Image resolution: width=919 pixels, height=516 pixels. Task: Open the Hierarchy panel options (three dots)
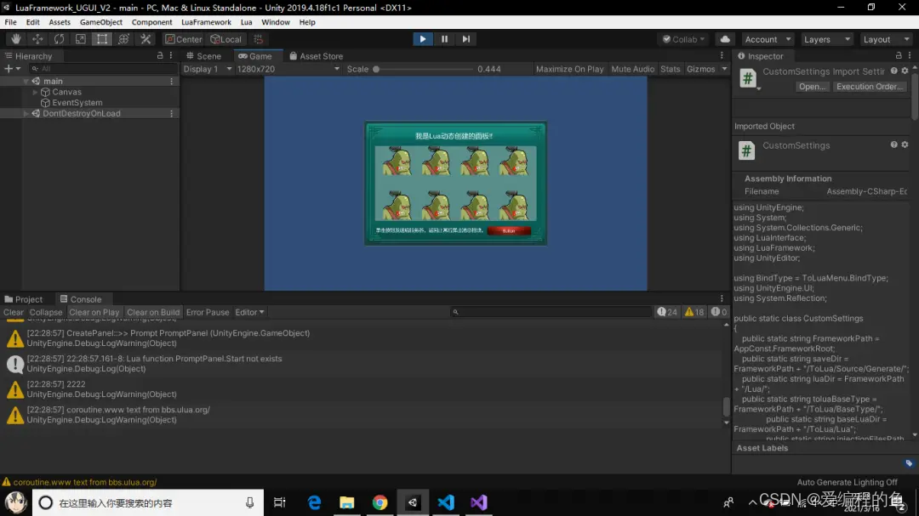(169, 55)
